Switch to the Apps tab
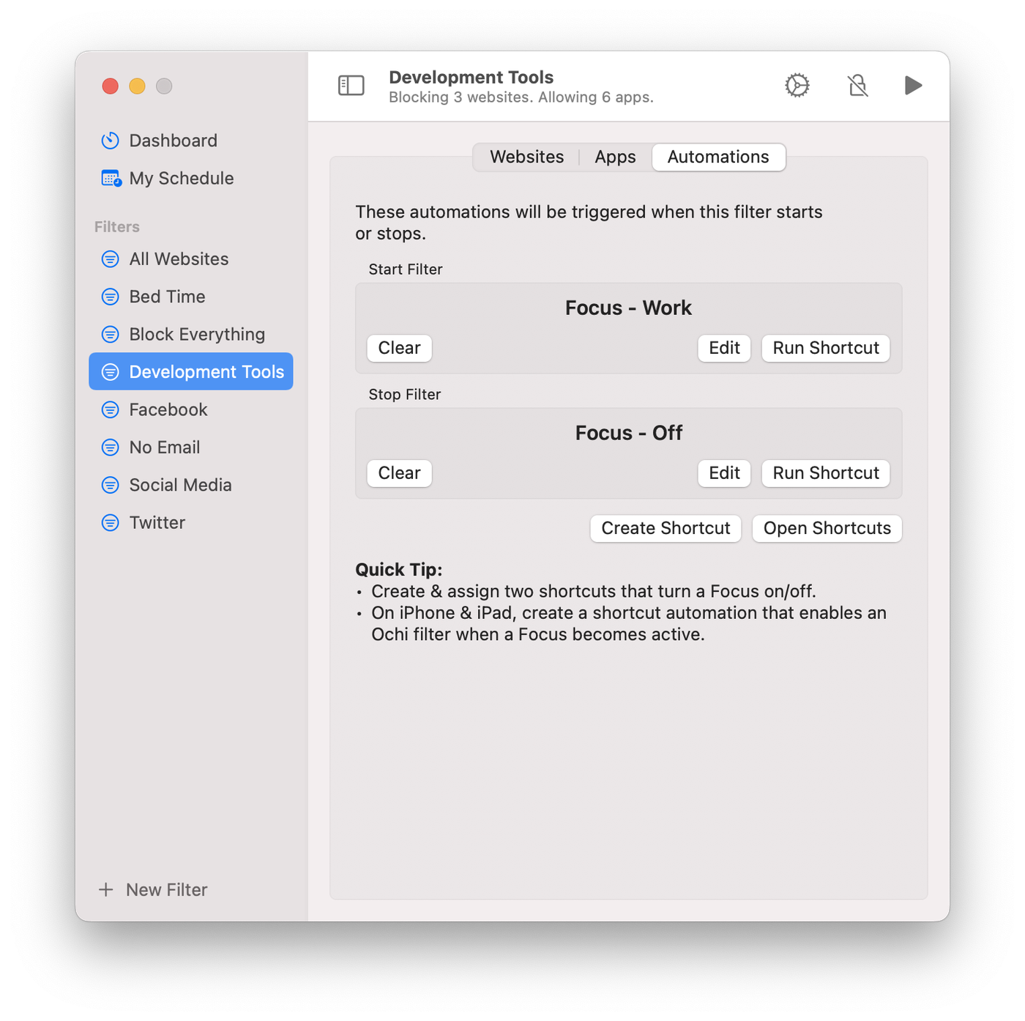1025x1021 pixels. pos(615,157)
